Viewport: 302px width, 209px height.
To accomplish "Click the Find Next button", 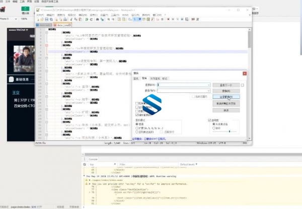I will coord(226,85).
